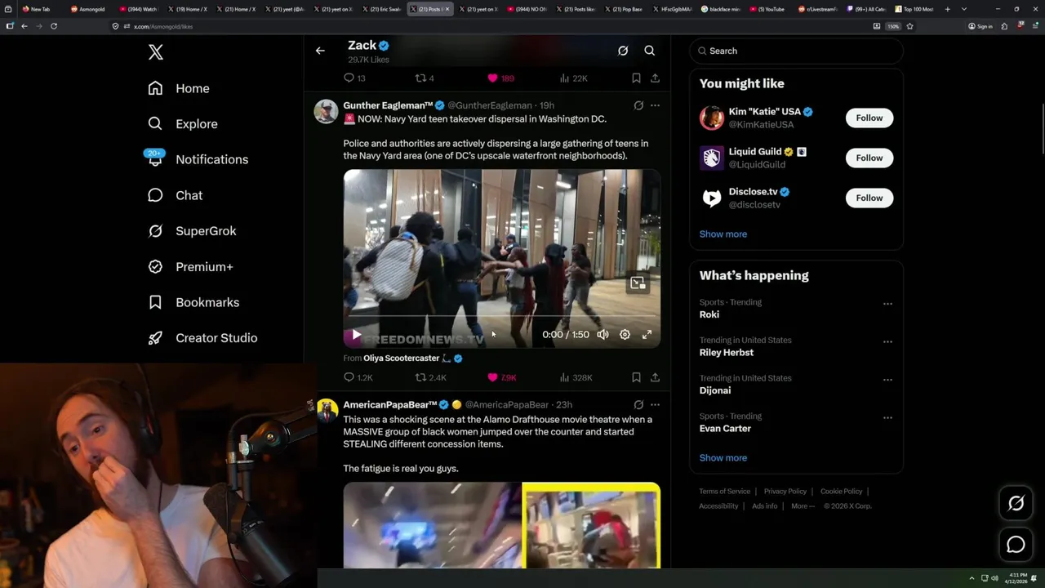Click the @AmericaPapaBear handle

tap(507, 405)
